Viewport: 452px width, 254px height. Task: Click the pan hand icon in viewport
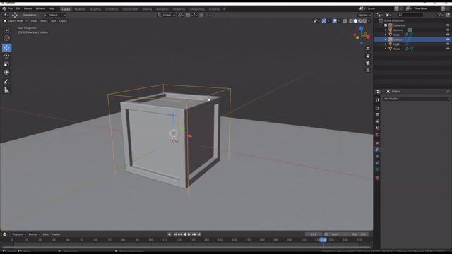pyautogui.click(x=368, y=56)
